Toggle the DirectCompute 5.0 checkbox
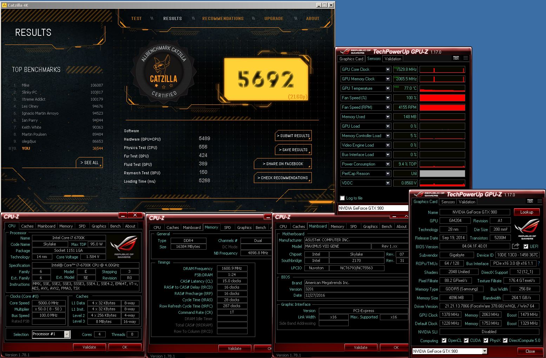Screen dimensions: 546x358 click(x=505, y=340)
